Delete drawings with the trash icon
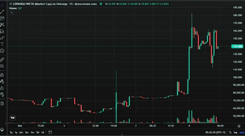Image resolution: width=245 pixels, height=136 pixels. click(x=2, y=103)
